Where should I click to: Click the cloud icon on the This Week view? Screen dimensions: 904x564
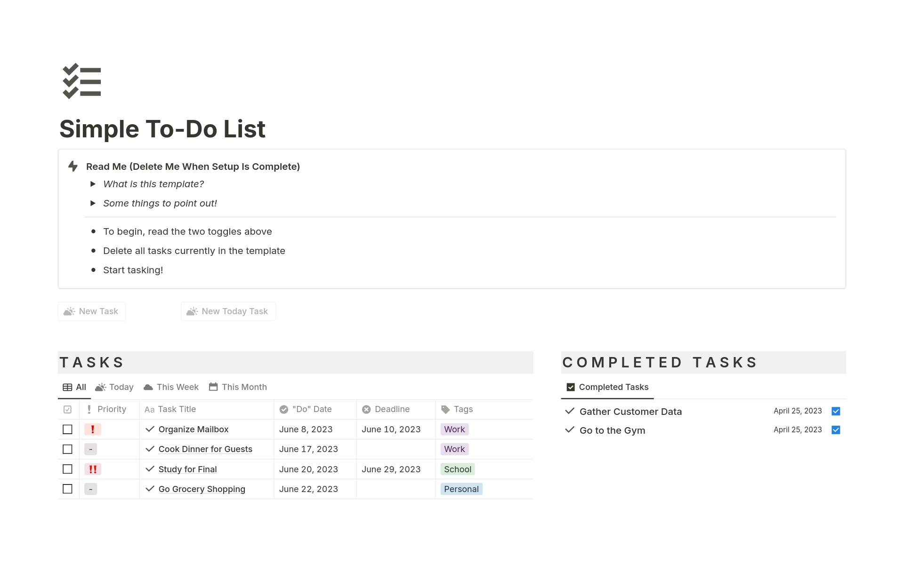(x=148, y=387)
